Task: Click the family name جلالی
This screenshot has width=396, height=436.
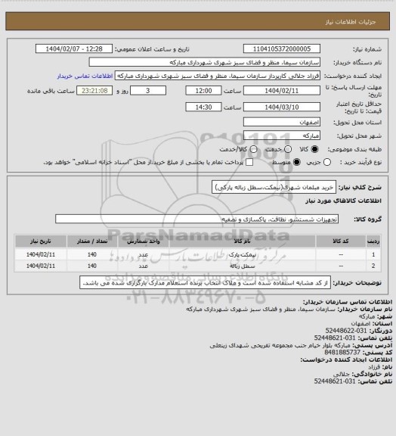Action: point(342,374)
